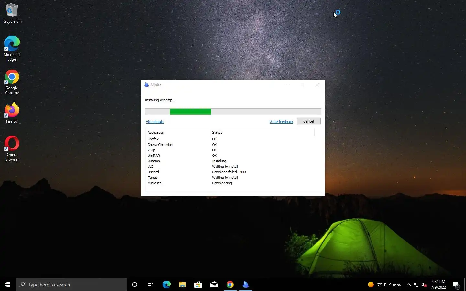Click the green installation progress bar
This screenshot has height=291, width=466.
pos(233,112)
